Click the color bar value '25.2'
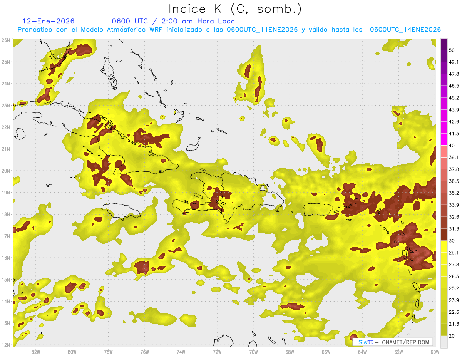The width and height of the screenshot is (462, 357). (454, 288)
